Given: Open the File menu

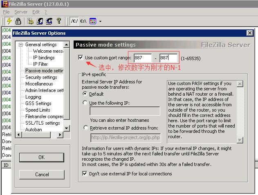Looking at the screenshot, I should tap(6, 12).
